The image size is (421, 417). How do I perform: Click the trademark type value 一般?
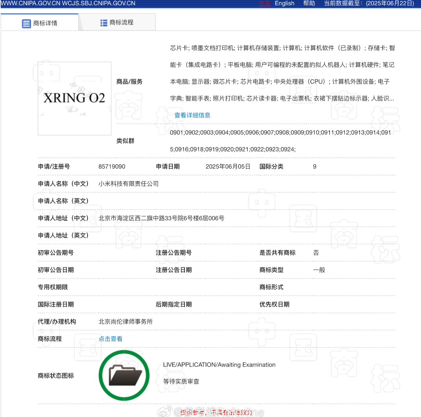(319, 270)
